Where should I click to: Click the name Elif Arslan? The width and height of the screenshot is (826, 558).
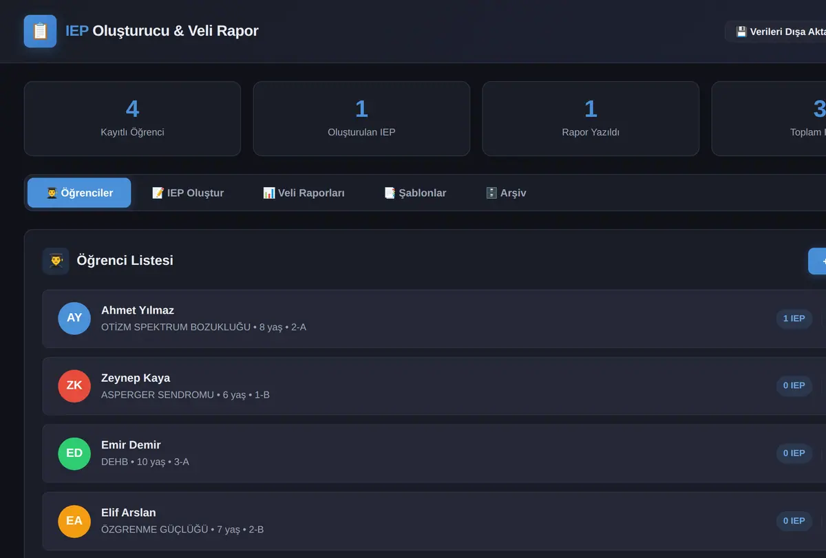tap(129, 513)
